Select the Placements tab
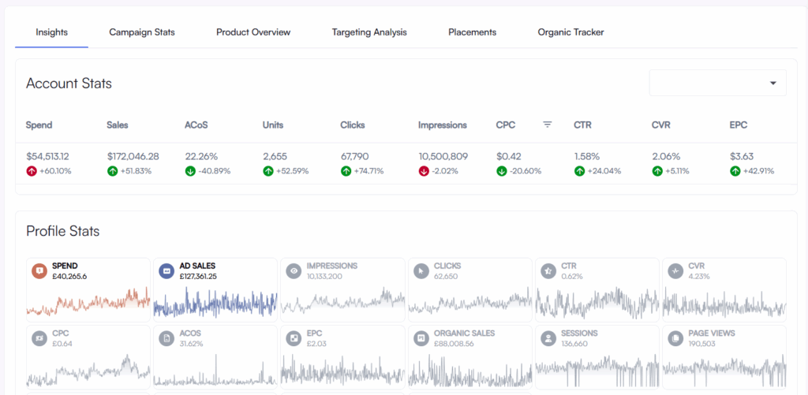Screen dimensions: 808x395 coord(472,32)
